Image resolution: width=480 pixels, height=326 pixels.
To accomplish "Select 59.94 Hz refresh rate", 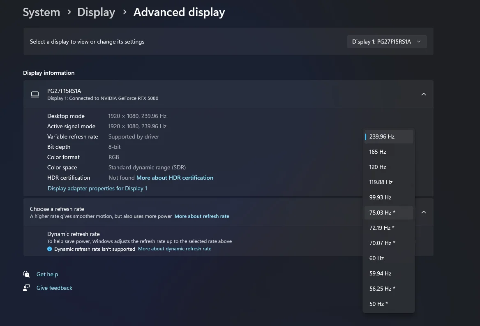I will tap(388, 273).
